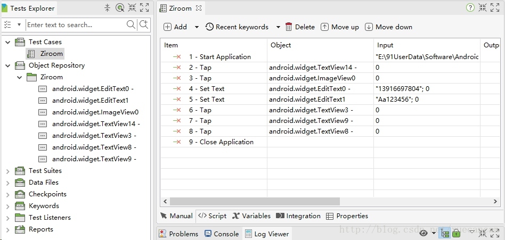Expand the Test Suites node
This screenshot has width=505, height=240.
pos(8,171)
